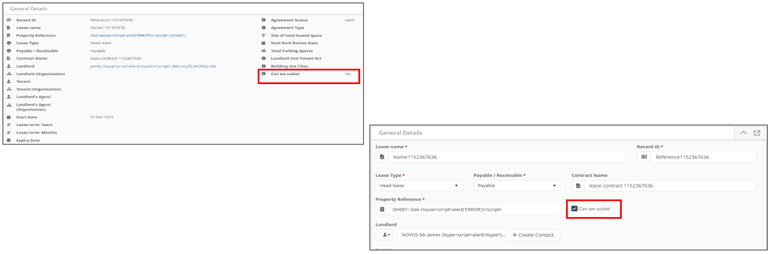768x254 pixels.
Task: Open the Payable / Receivable dropdown
Action: 517,185
